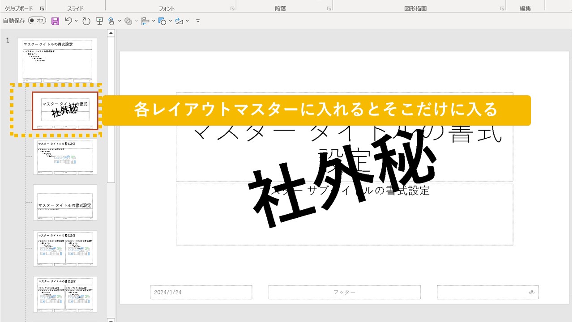
Task: Switch touch/mouse mode via its toolbar icon
Action: [111, 21]
